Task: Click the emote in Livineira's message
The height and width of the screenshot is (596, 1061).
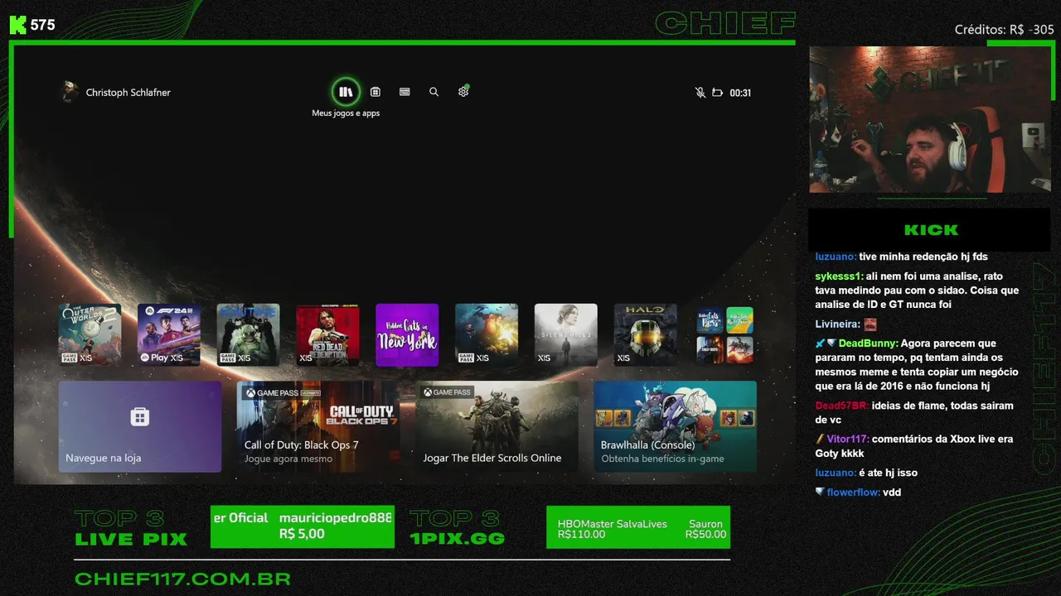Action: pyautogui.click(x=870, y=324)
